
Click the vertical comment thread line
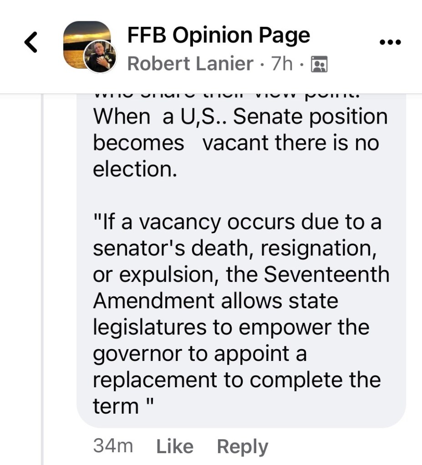pyautogui.click(x=42, y=273)
